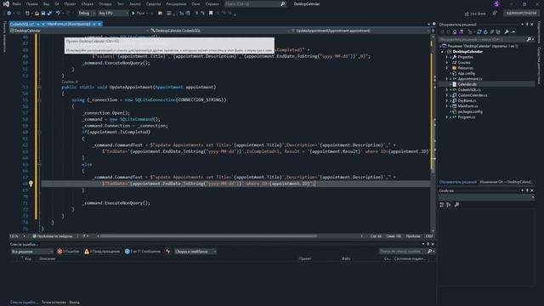This screenshot has width=544, height=306.
Task: Click the open file folder toolbar icon
Action: (37, 14)
